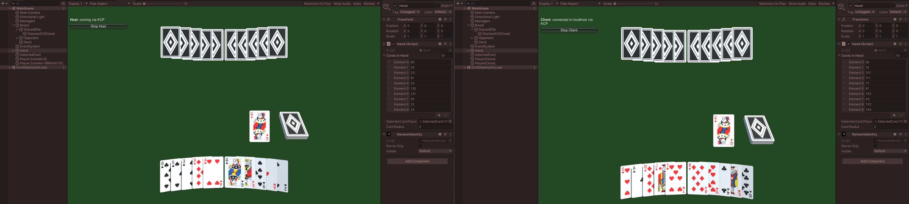This screenshot has height=204, width=909.
Task: Toggle Stats in the host game view toolbar
Action: pyautogui.click(x=357, y=3)
